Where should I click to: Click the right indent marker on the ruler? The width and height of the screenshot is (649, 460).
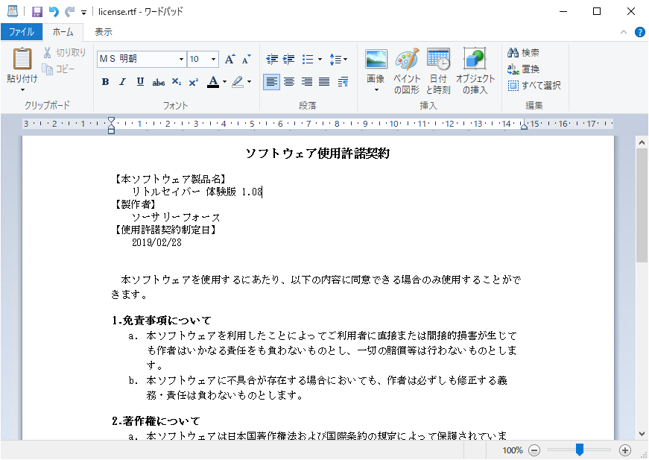pos(524,126)
